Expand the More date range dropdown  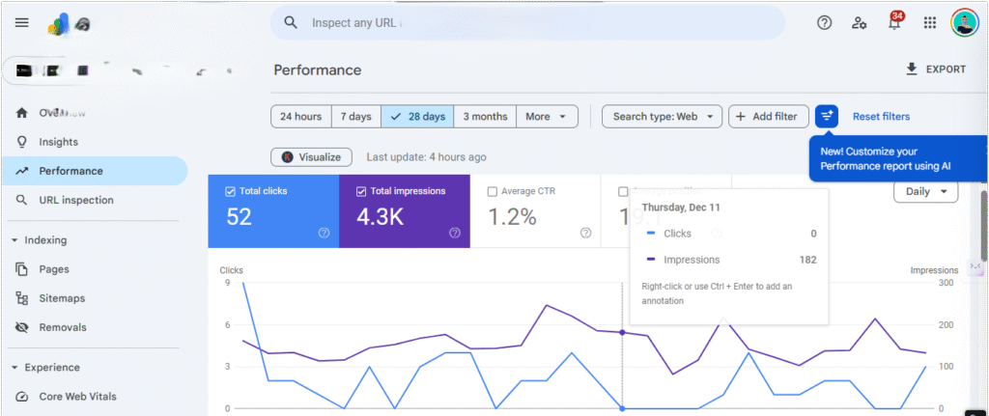[x=547, y=117]
